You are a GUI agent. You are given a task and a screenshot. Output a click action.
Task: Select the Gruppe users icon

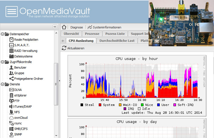11,73
